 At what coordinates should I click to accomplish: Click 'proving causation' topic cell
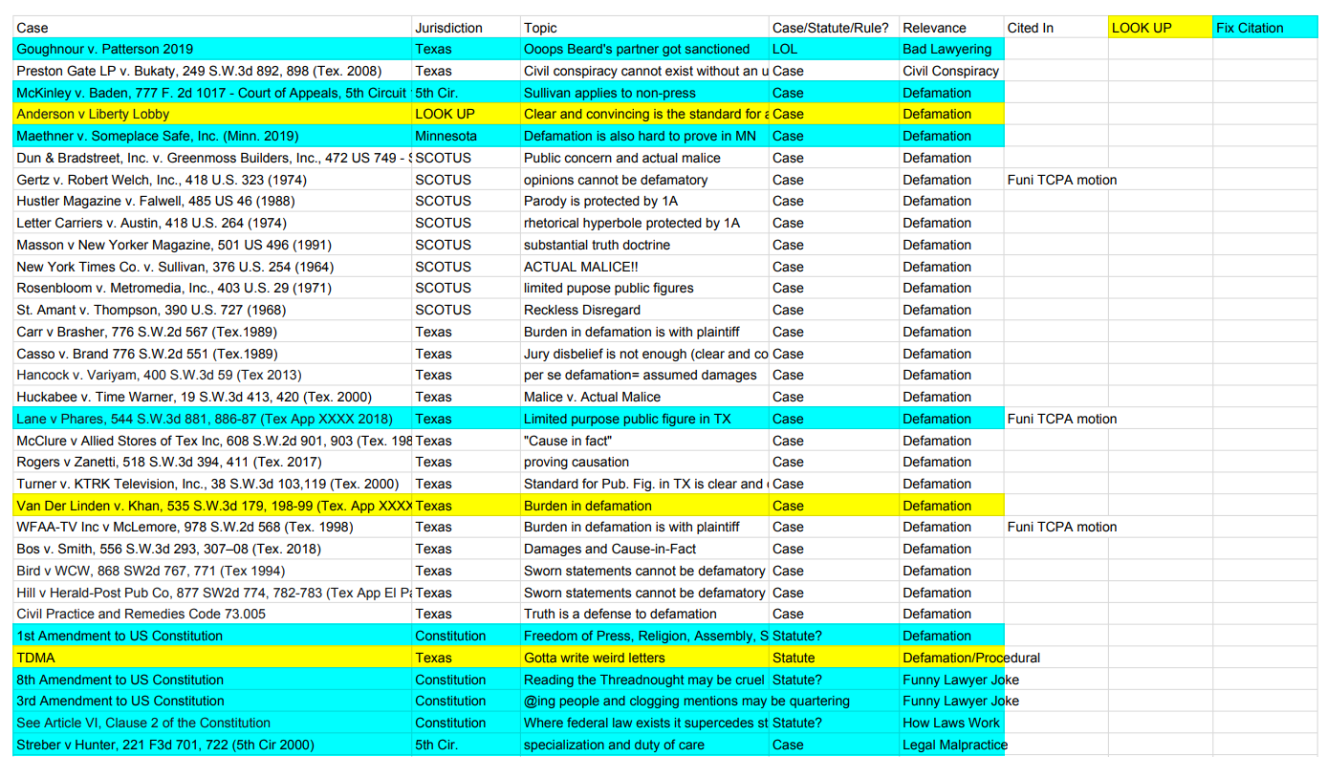tap(644, 462)
